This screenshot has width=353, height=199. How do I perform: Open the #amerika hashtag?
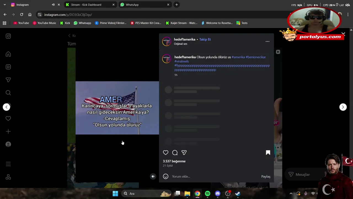238,57
